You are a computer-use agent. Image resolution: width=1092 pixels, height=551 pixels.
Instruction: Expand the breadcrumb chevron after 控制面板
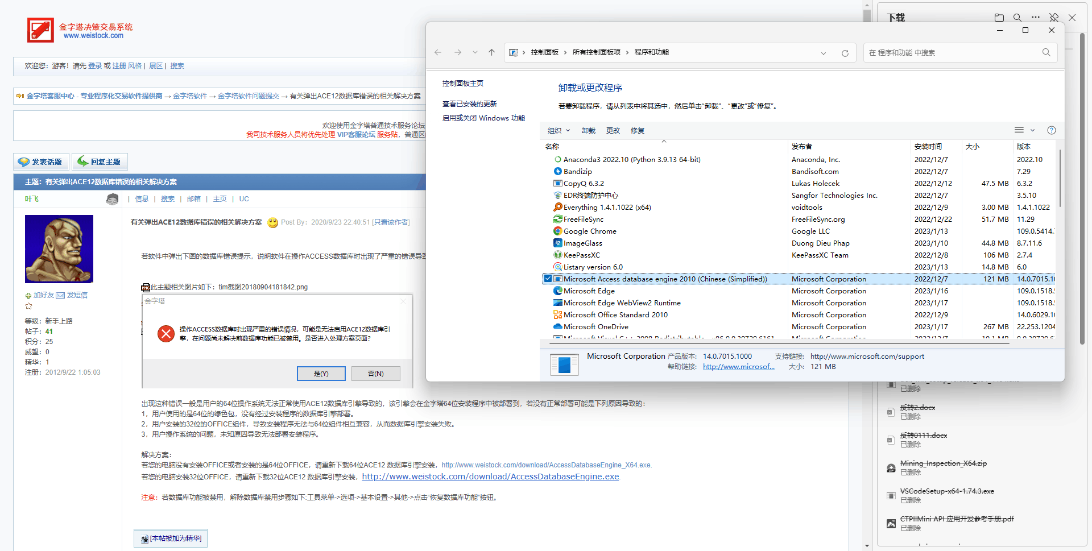coord(565,52)
